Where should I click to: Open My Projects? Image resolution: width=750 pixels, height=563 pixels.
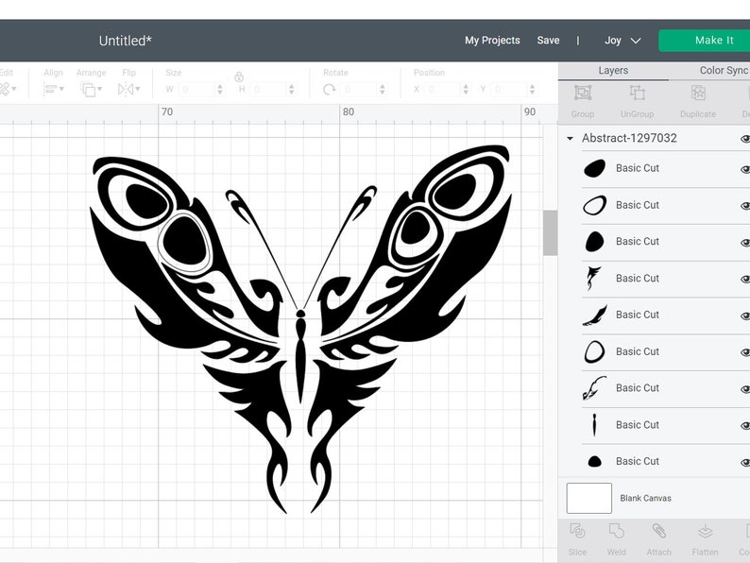click(x=492, y=41)
